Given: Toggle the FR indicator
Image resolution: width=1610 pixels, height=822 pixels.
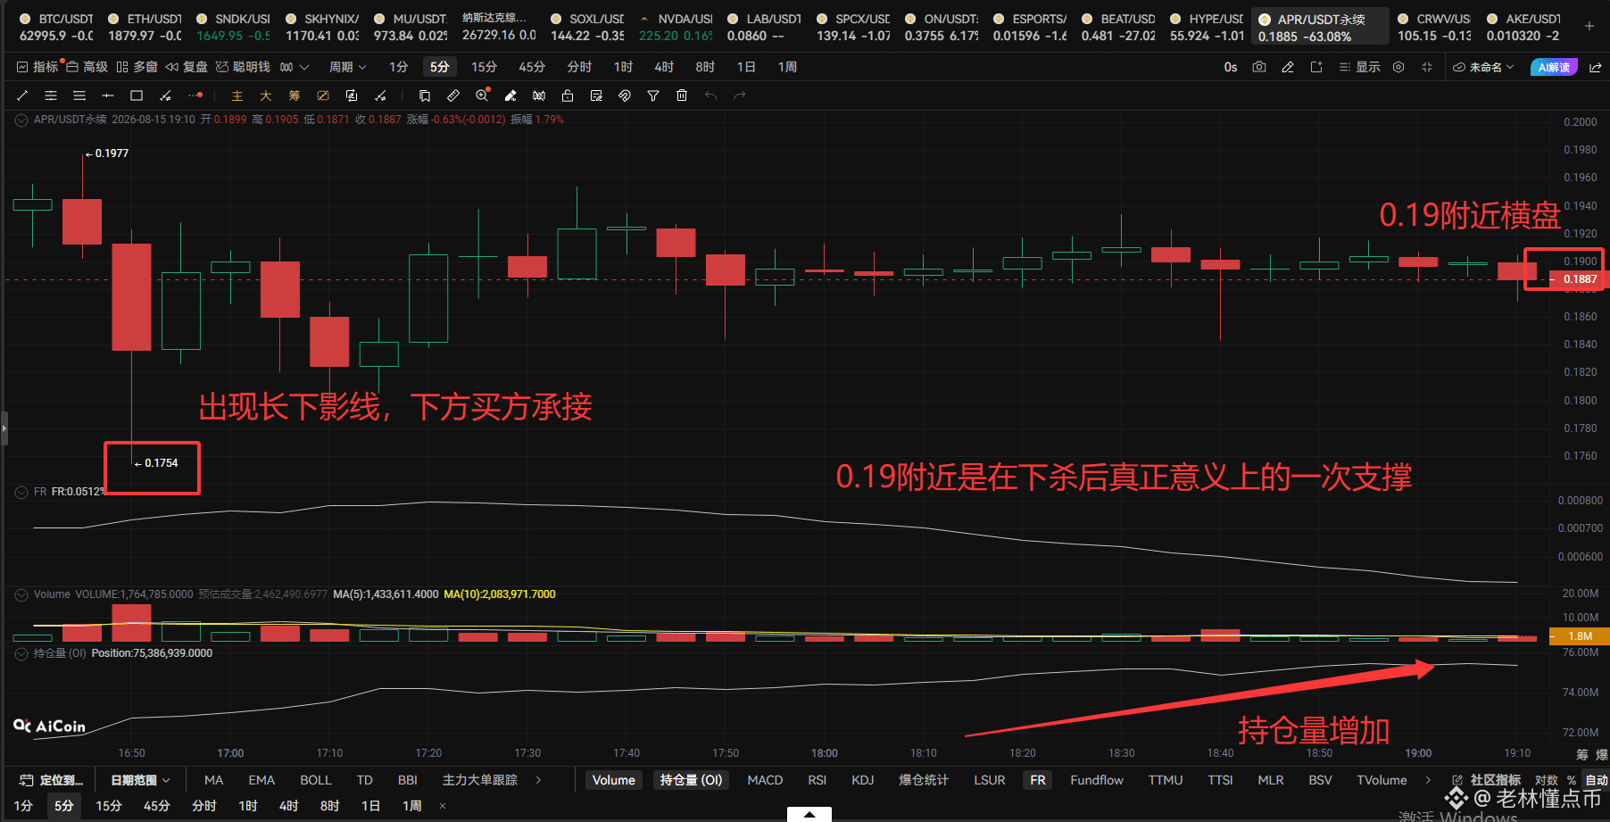Looking at the screenshot, I should coord(1037,780).
